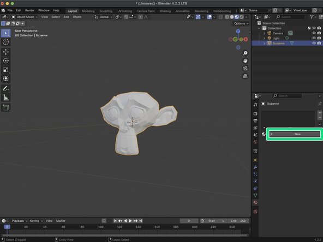Image resolution: width=323 pixels, height=242 pixels.
Task: Select the Scale tool
Action: click(6, 70)
